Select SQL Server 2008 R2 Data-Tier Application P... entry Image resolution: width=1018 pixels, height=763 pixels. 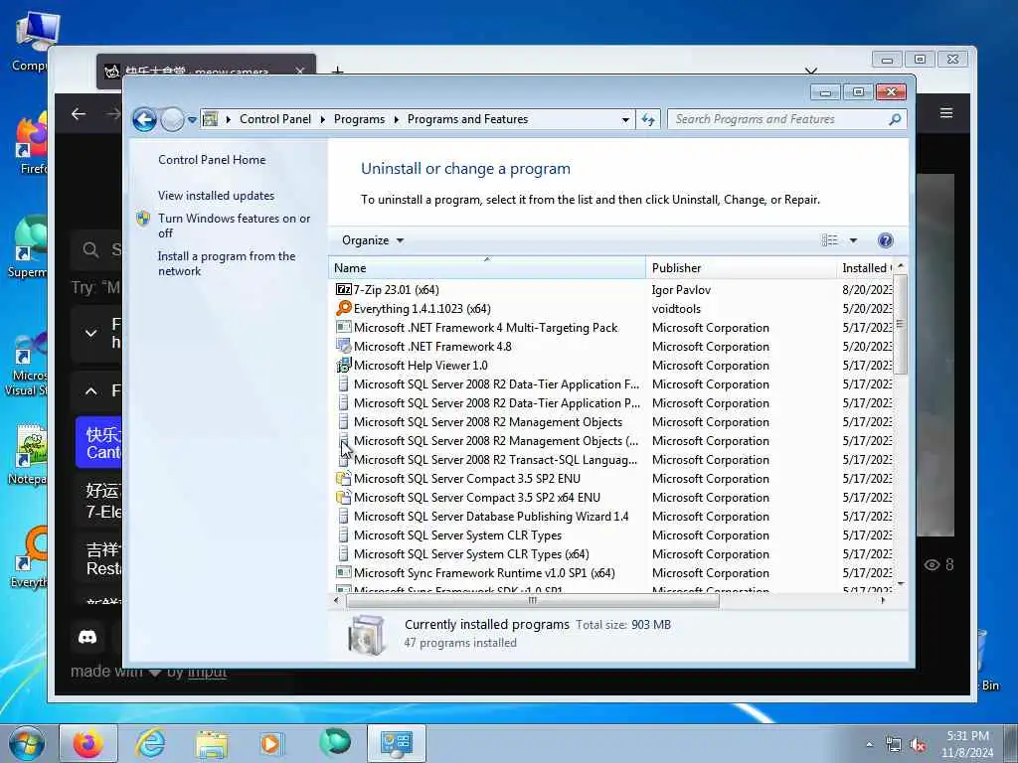496,403
